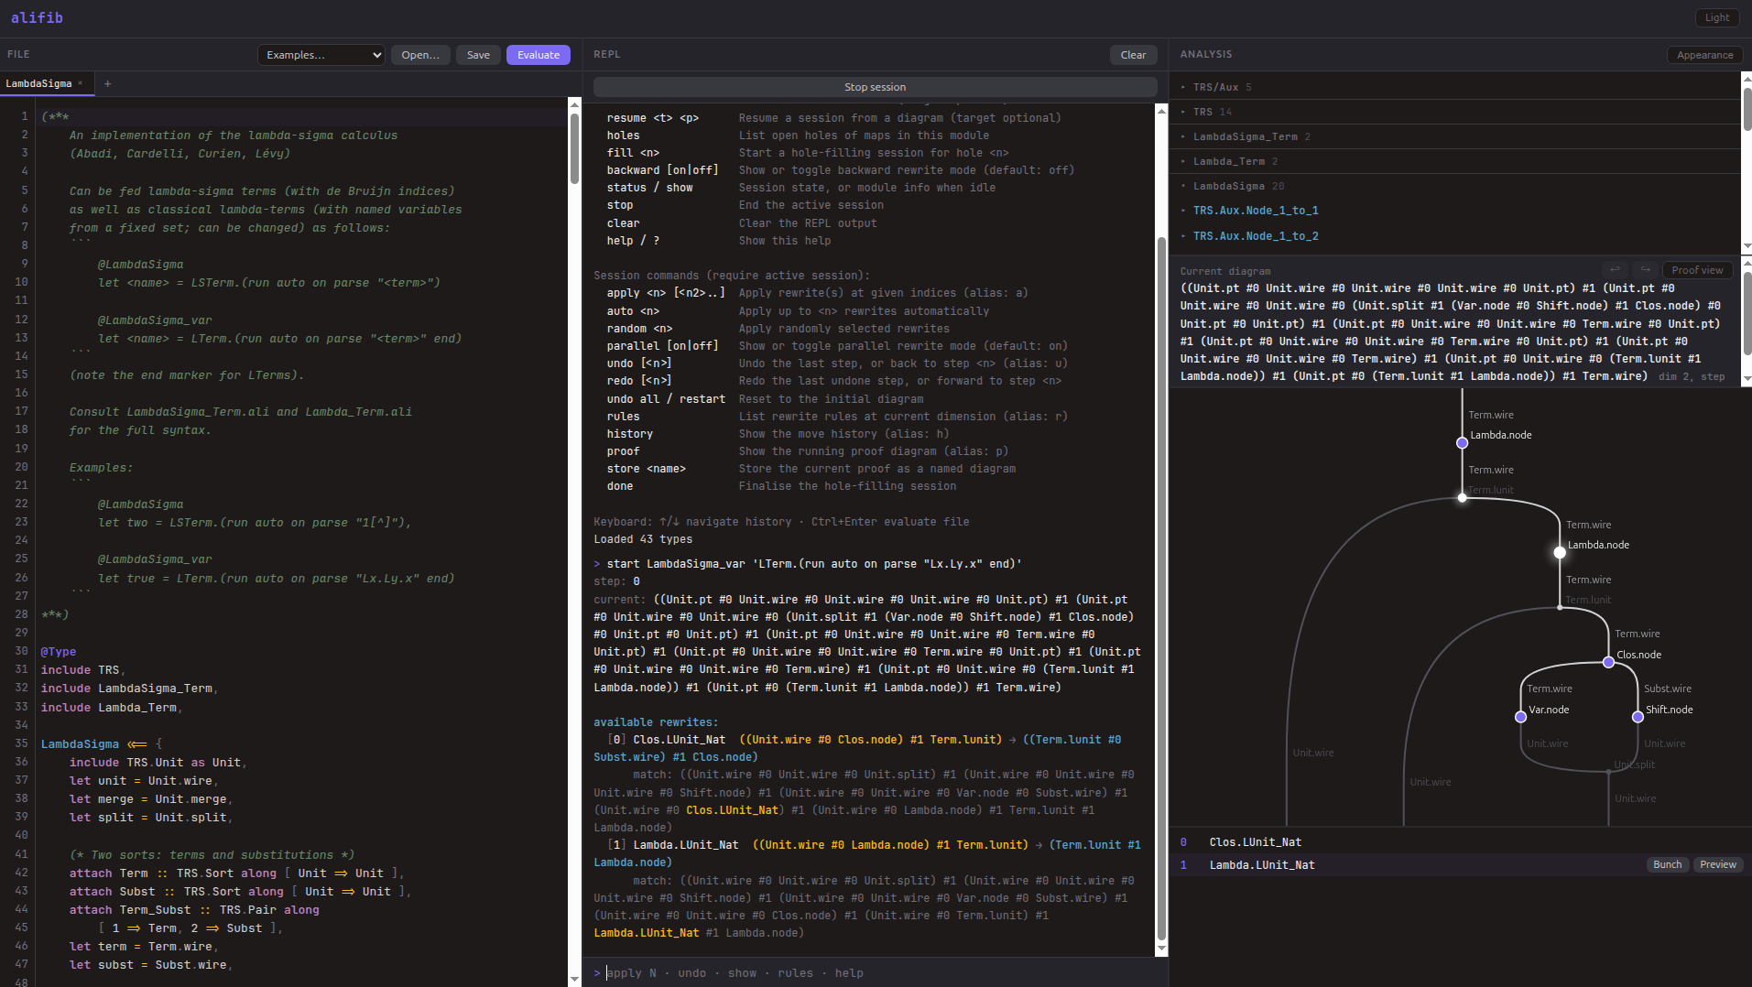Click Stop session button
Image resolution: width=1752 pixels, height=987 pixels.
pyautogui.click(x=875, y=87)
